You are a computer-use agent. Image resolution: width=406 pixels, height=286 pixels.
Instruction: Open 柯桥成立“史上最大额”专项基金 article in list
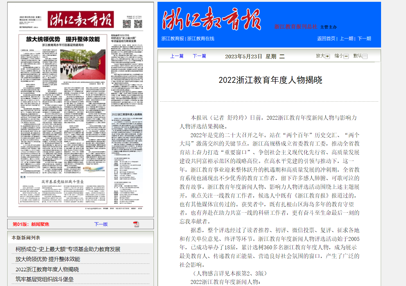click(x=68, y=249)
